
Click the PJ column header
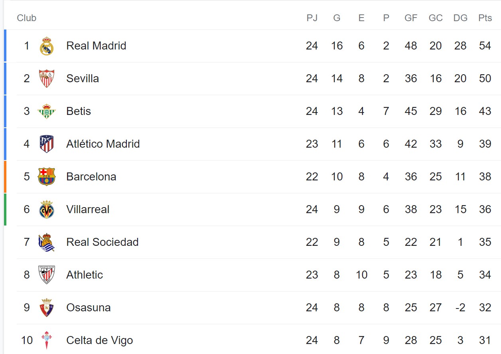[312, 18]
